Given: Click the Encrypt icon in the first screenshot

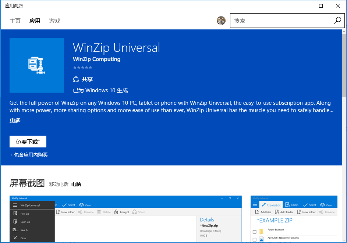Looking at the screenshot, I should [x=116, y=212].
